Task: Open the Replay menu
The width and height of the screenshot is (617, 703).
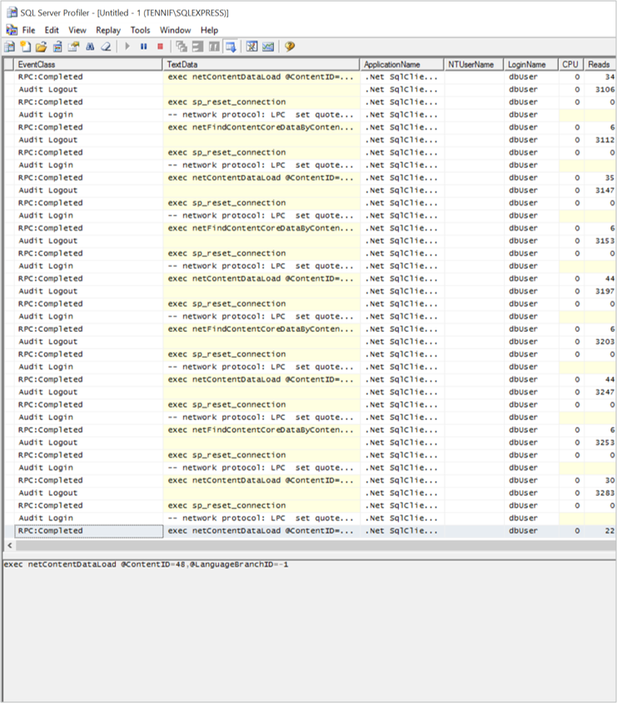Action: coord(108,30)
